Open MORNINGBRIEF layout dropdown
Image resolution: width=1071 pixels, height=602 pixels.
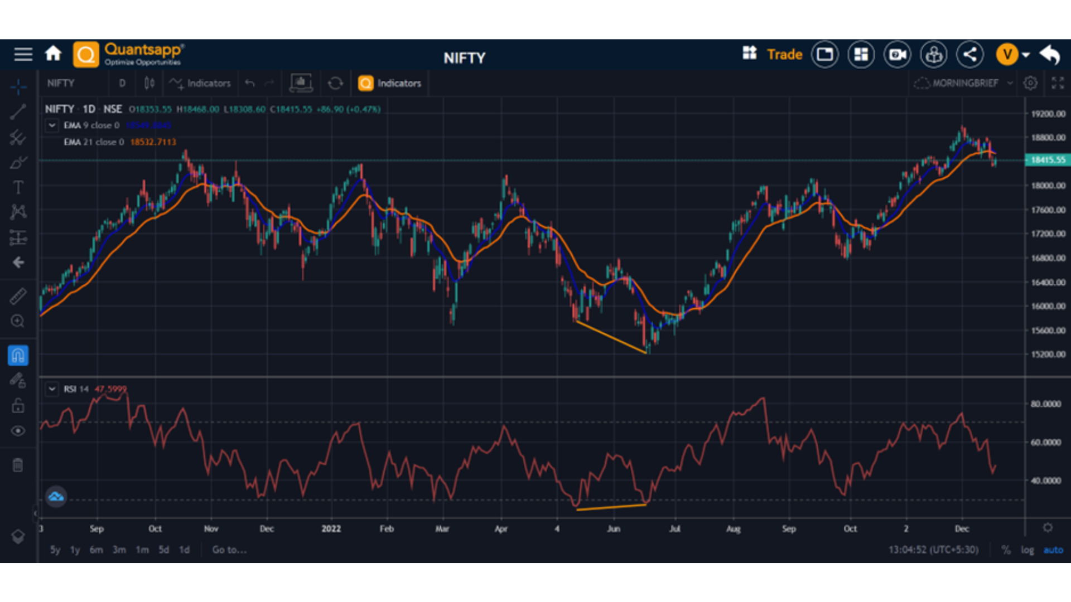point(964,83)
